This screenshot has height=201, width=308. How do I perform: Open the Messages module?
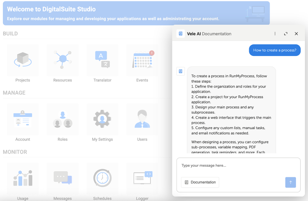63,179
